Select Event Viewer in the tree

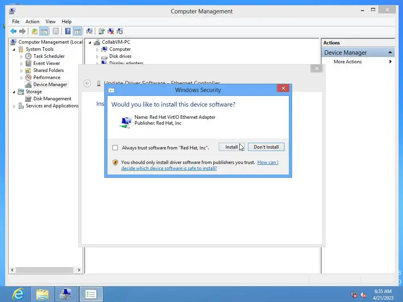pyautogui.click(x=46, y=63)
